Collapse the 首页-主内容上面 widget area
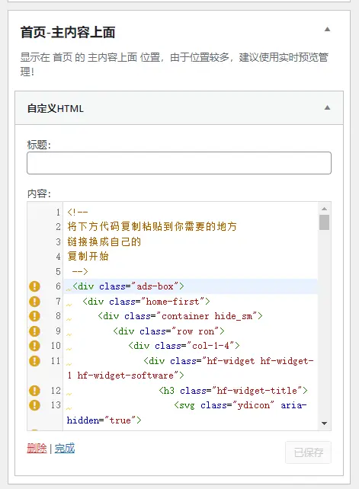The height and width of the screenshot is (489, 359). coord(327,29)
